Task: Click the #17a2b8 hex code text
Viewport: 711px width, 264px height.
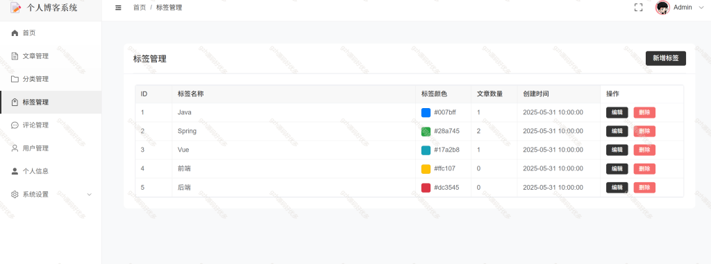Action: tap(446, 150)
